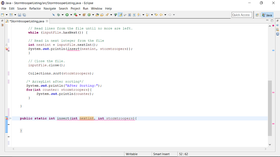The width and height of the screenshot is (280, 157).
Task: Click the Next Annotation toolbar icon
Action: tap(139, 15)
